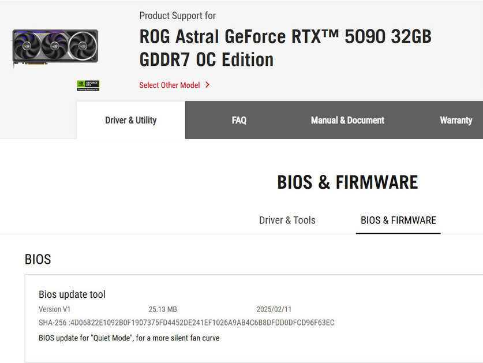The image size is (483, 363).
Task: Click the 25.13 MB file size
Action: [163, 309]
